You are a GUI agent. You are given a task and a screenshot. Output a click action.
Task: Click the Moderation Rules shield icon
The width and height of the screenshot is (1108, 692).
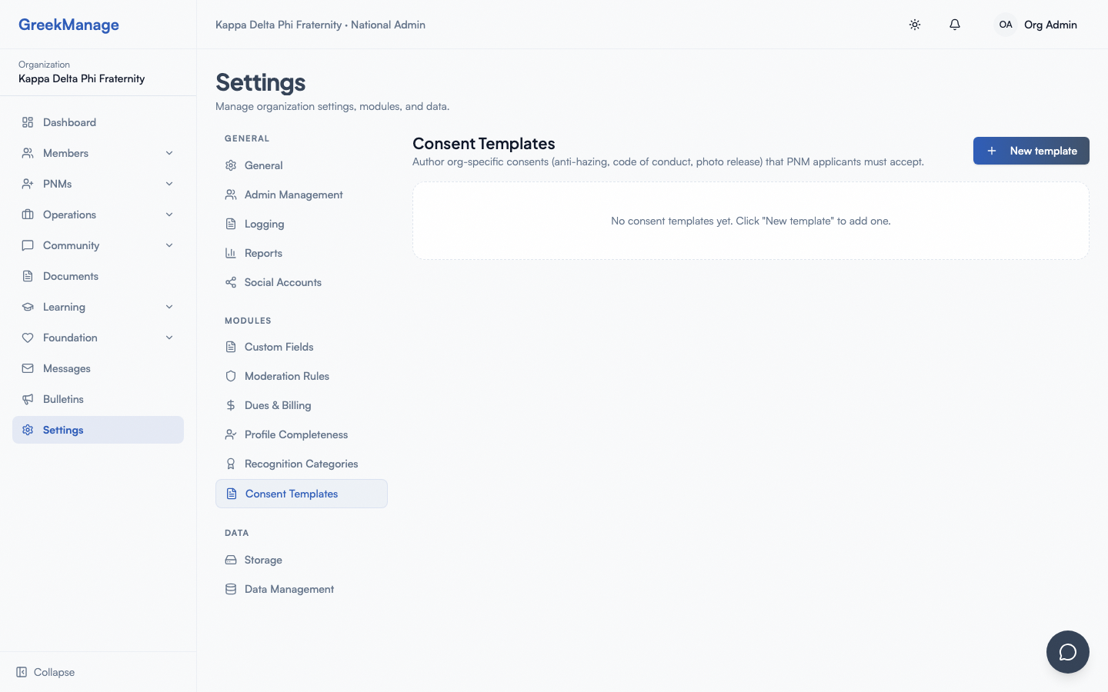pyautogui.click(x=231, y=376)
